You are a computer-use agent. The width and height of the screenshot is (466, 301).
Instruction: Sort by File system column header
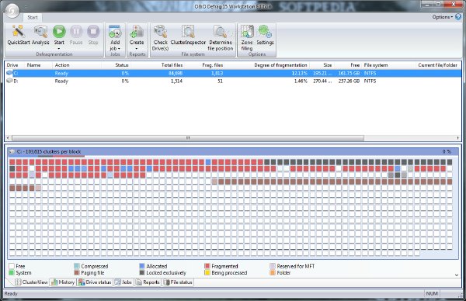[x=376, y=65]
